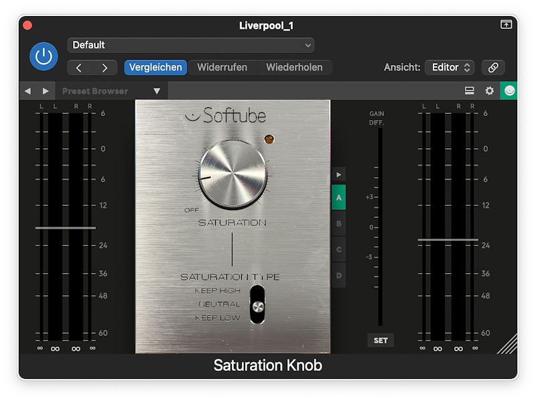Open the Ansicht Editor view selector

tap(451, 68)
